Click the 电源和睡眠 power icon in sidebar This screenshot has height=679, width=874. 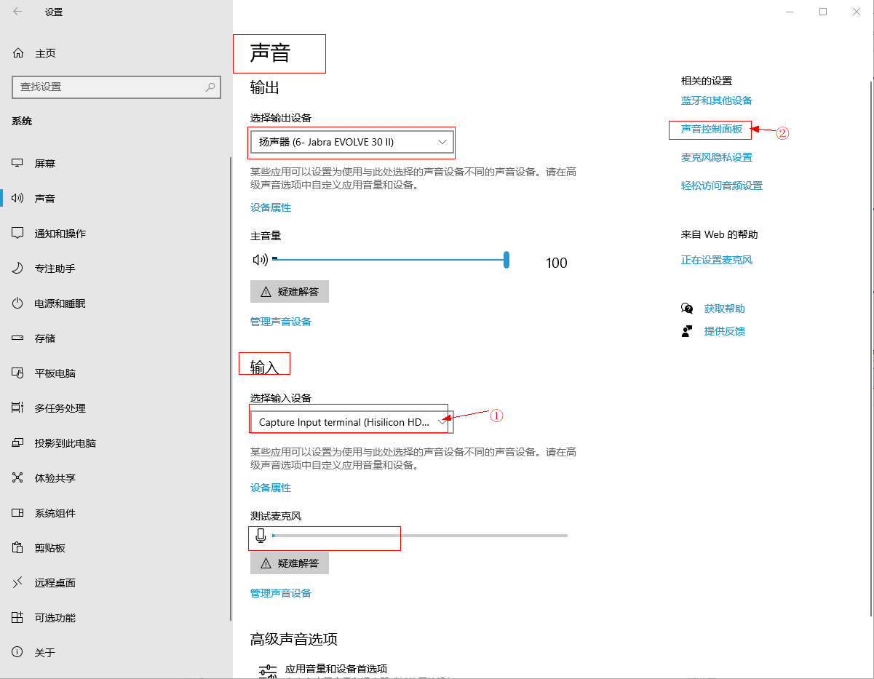[x=18, y=303]
